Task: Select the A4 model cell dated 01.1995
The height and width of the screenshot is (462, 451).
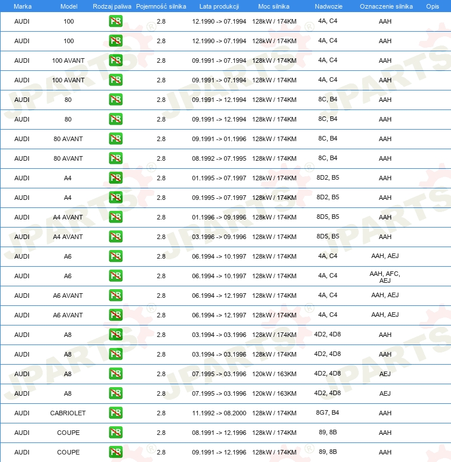Action: click(x=67, y=178)
